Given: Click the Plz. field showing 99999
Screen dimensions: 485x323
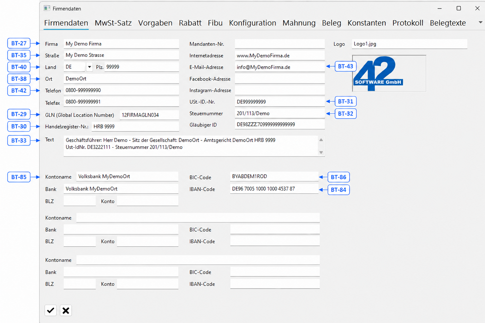Looking at the screenshot, I should coord(142,67).
